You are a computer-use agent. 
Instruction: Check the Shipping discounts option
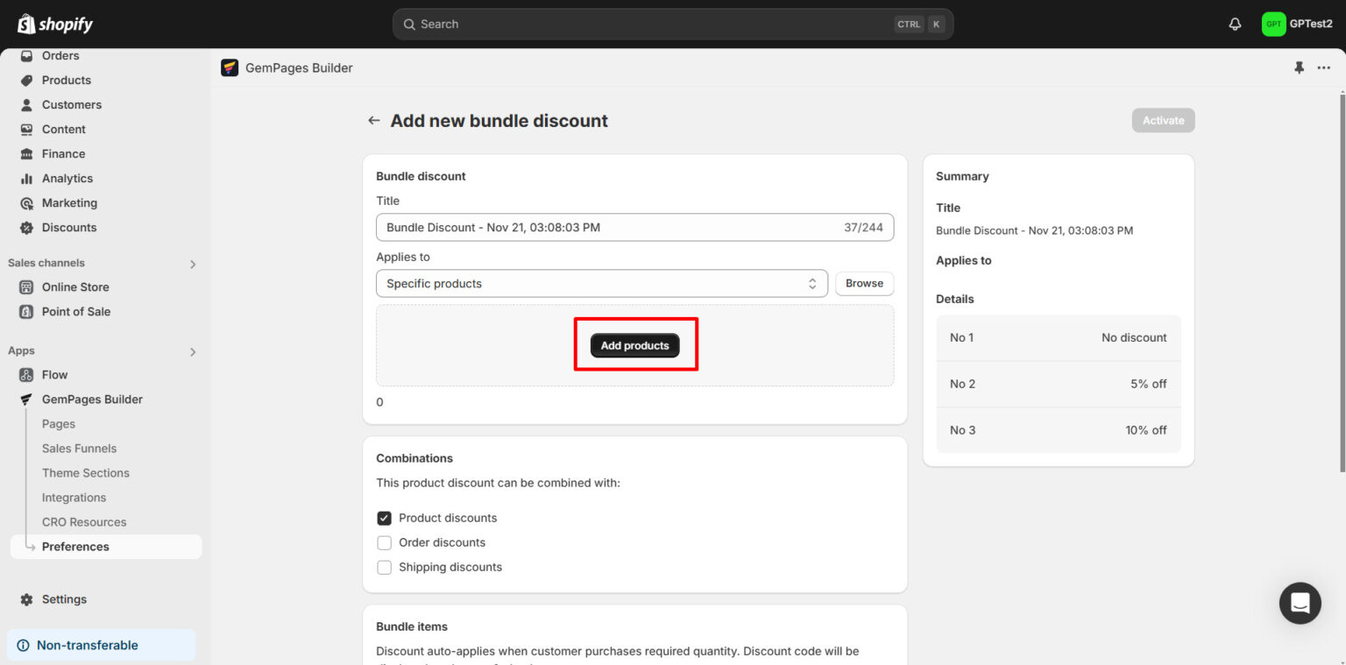click(x=384, y=567)
